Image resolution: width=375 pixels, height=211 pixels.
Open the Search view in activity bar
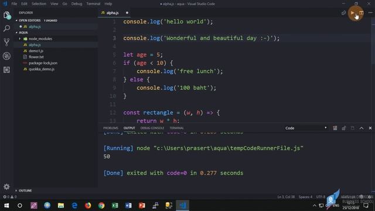tap(6, 29)
